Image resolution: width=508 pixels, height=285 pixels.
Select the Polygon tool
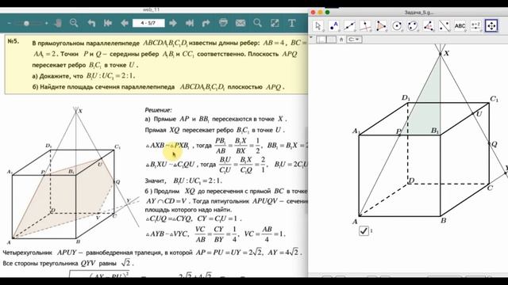(x=381, y=26)
